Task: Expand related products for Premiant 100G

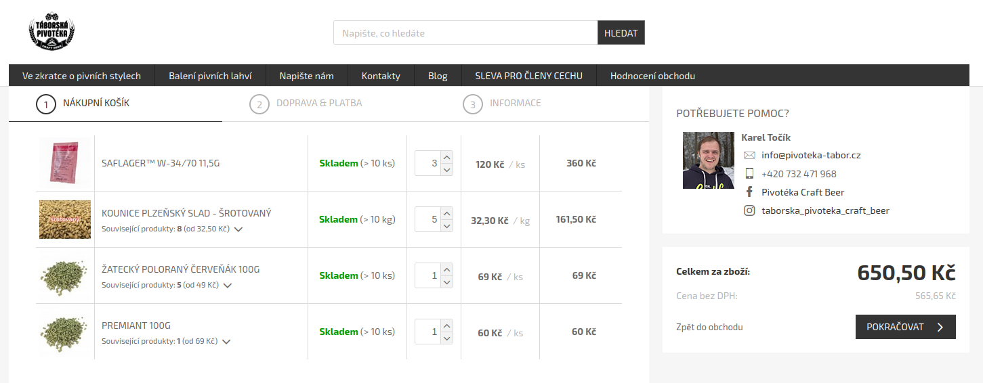Action: point(226,342)
